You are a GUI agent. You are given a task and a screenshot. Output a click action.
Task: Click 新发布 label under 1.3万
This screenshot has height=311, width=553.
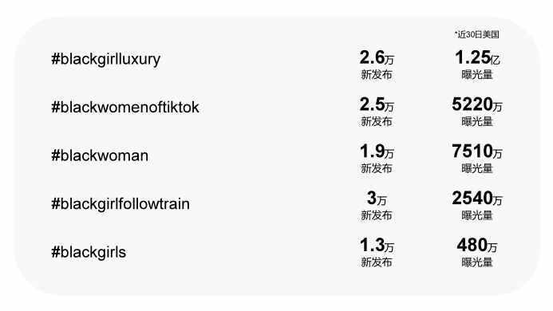tap(377, 262)
